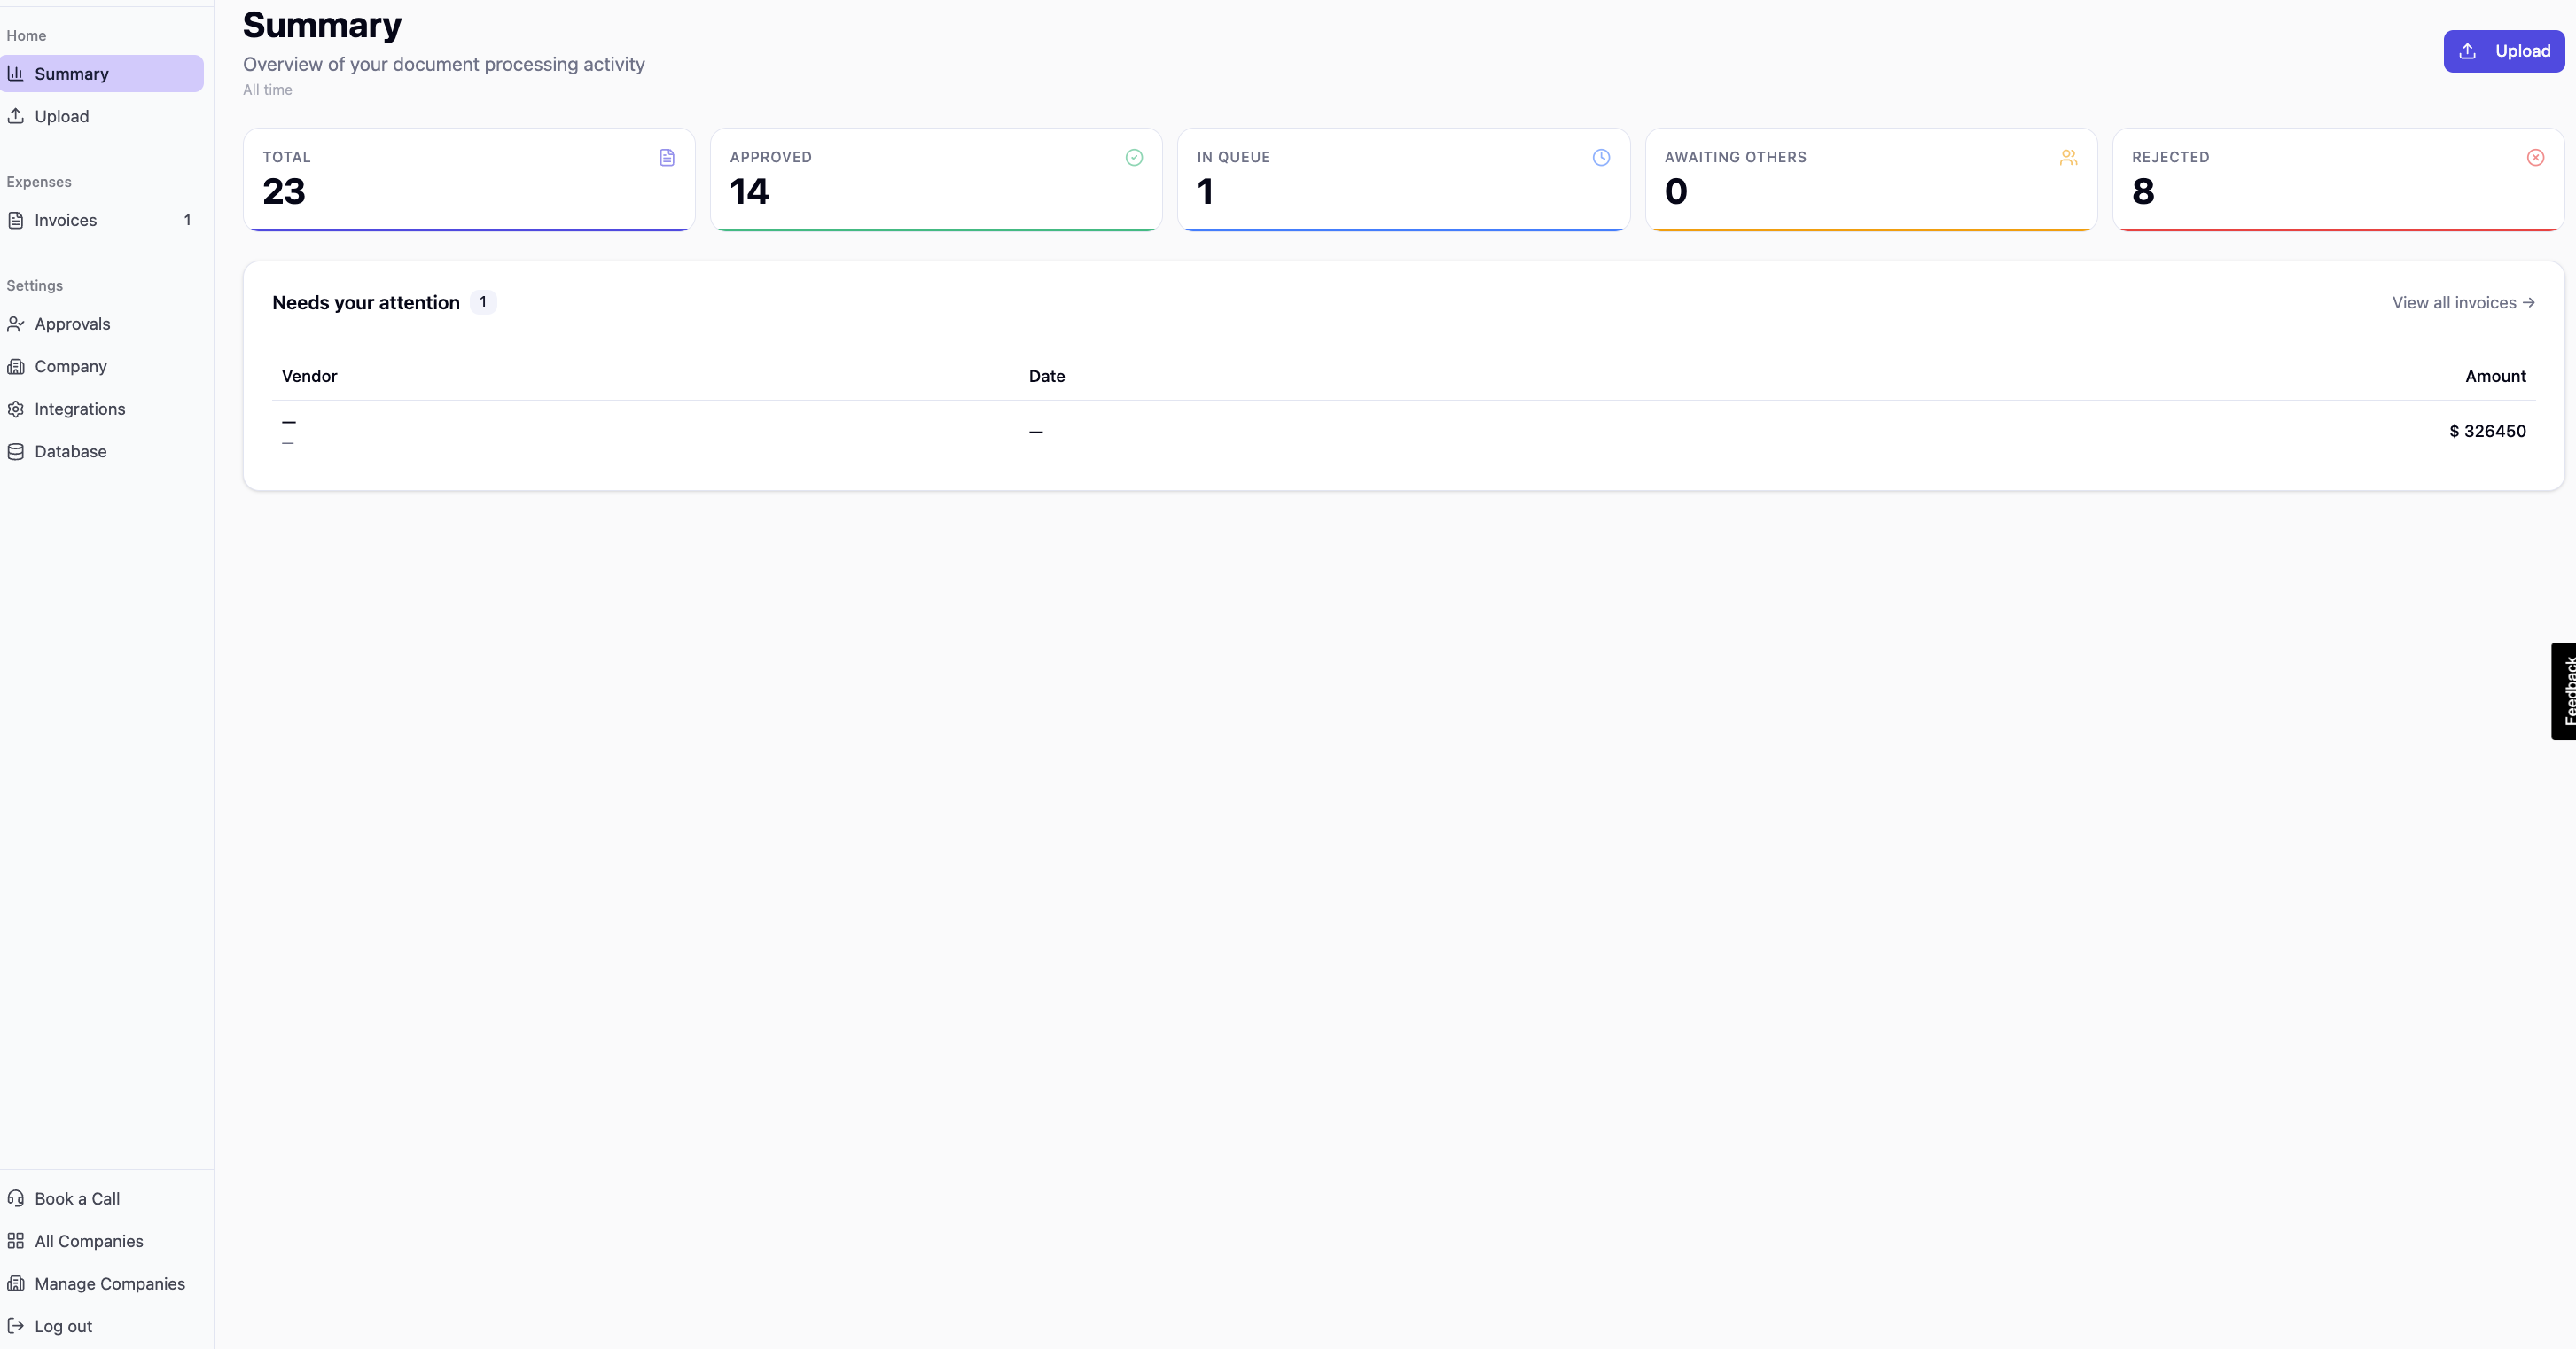
Task: Click Log out
Action: 102,1326
